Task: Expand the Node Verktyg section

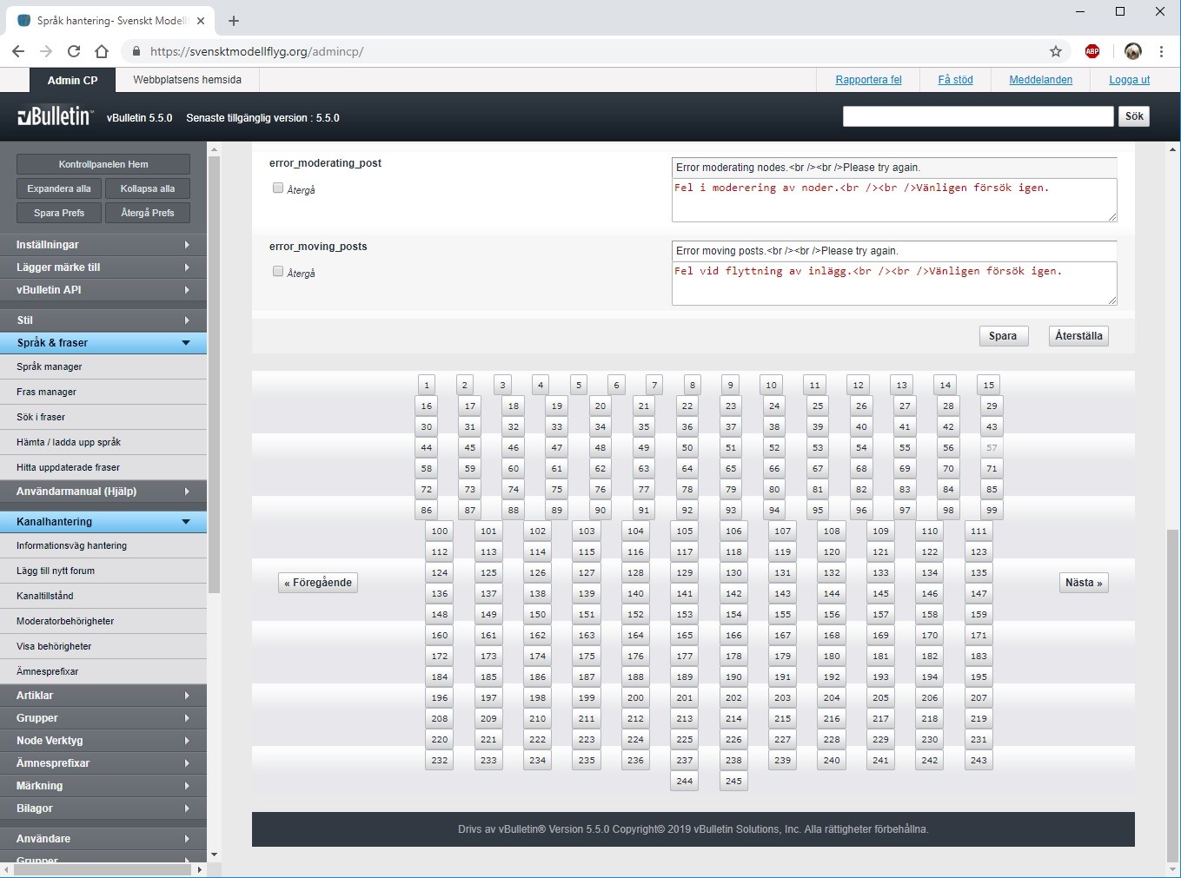Action: [x=103, y=741]
